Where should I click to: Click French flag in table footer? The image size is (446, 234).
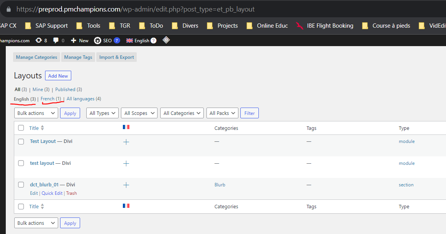[x=126, y=206]
